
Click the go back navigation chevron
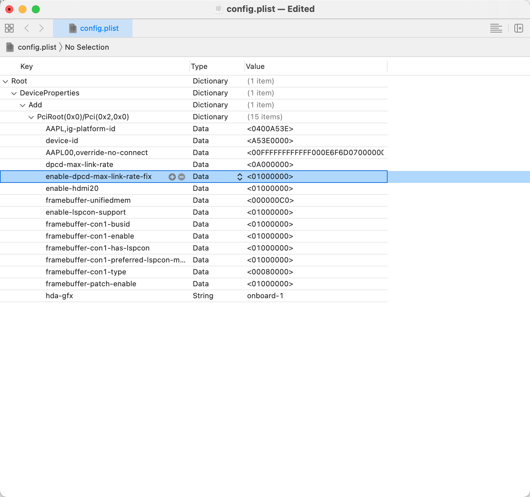(x=27, y=28)
